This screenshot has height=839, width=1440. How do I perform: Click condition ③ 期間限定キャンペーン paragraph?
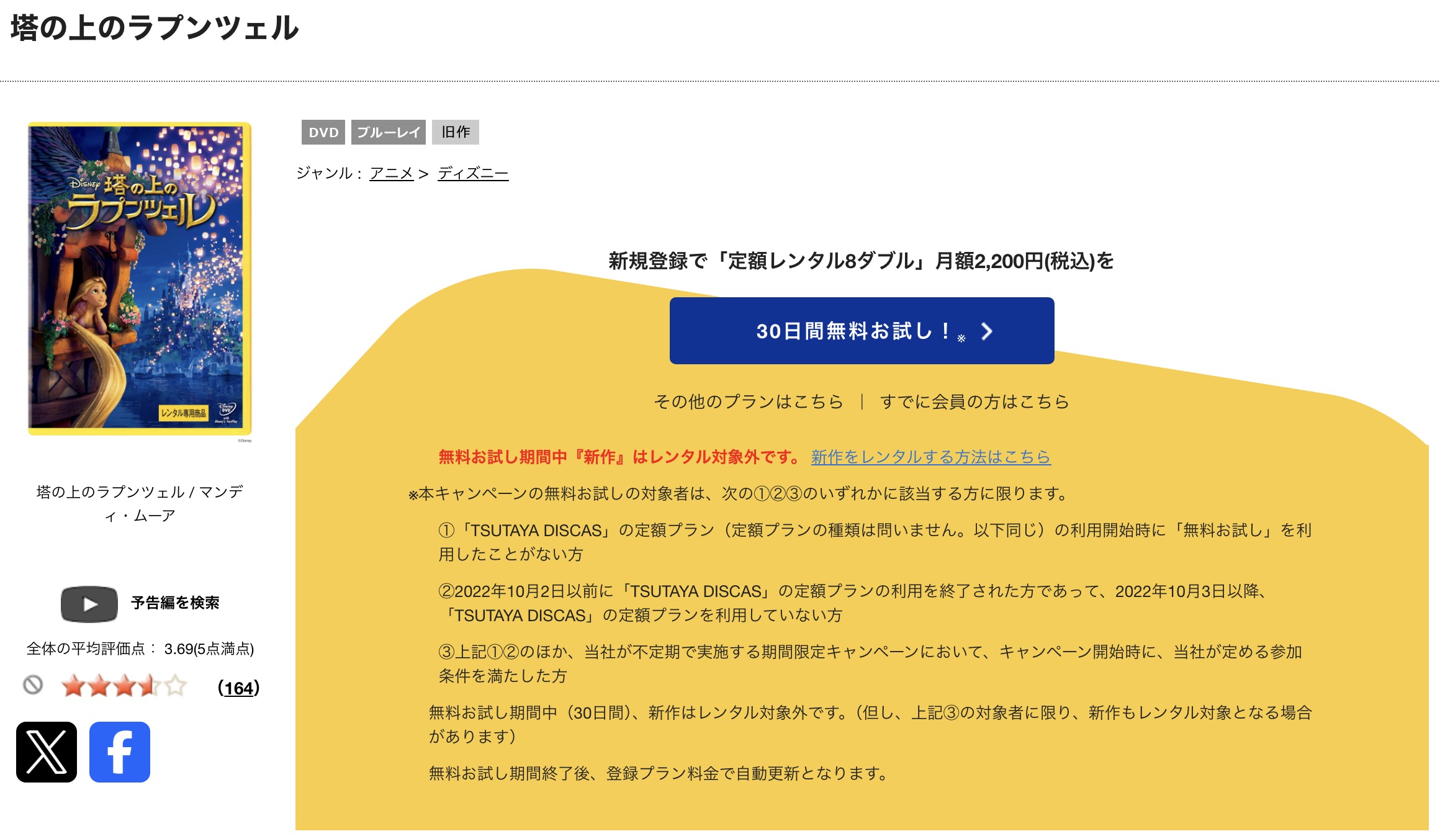pyautogui.click(x=870, y=663)
